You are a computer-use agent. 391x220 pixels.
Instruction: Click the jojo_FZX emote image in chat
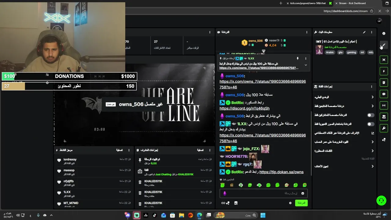(265, 149)
